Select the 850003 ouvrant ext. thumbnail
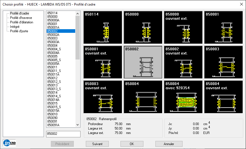Image resolution: width=246 pixels, height=149 pixels. click(x=103, y=97)
